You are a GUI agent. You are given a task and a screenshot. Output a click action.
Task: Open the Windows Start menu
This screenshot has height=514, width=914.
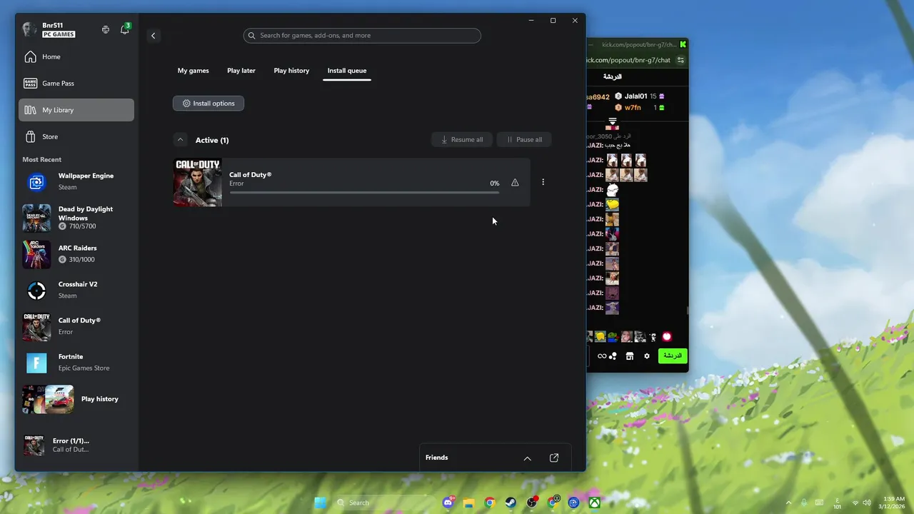[x=321, y=503]
